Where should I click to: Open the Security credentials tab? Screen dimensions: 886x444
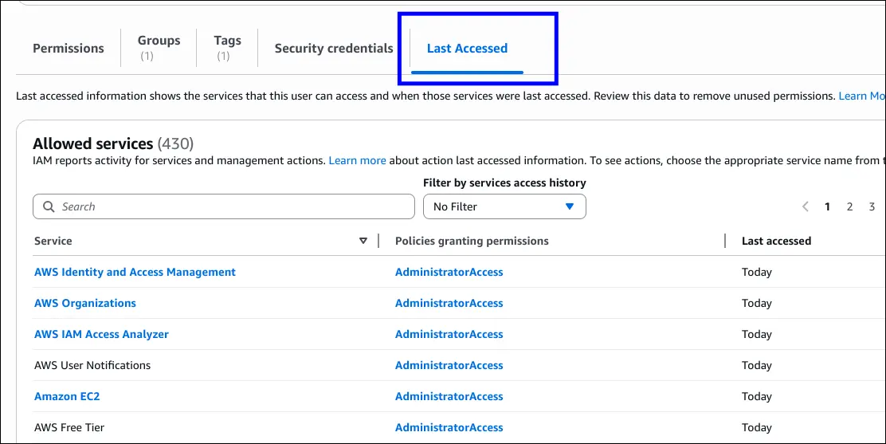click(x=334, y=48)
